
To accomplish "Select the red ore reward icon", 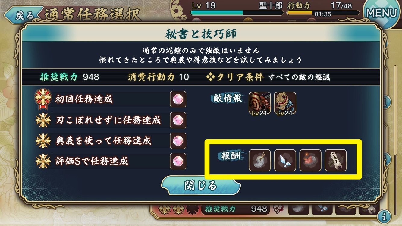I will coord(310,160).
